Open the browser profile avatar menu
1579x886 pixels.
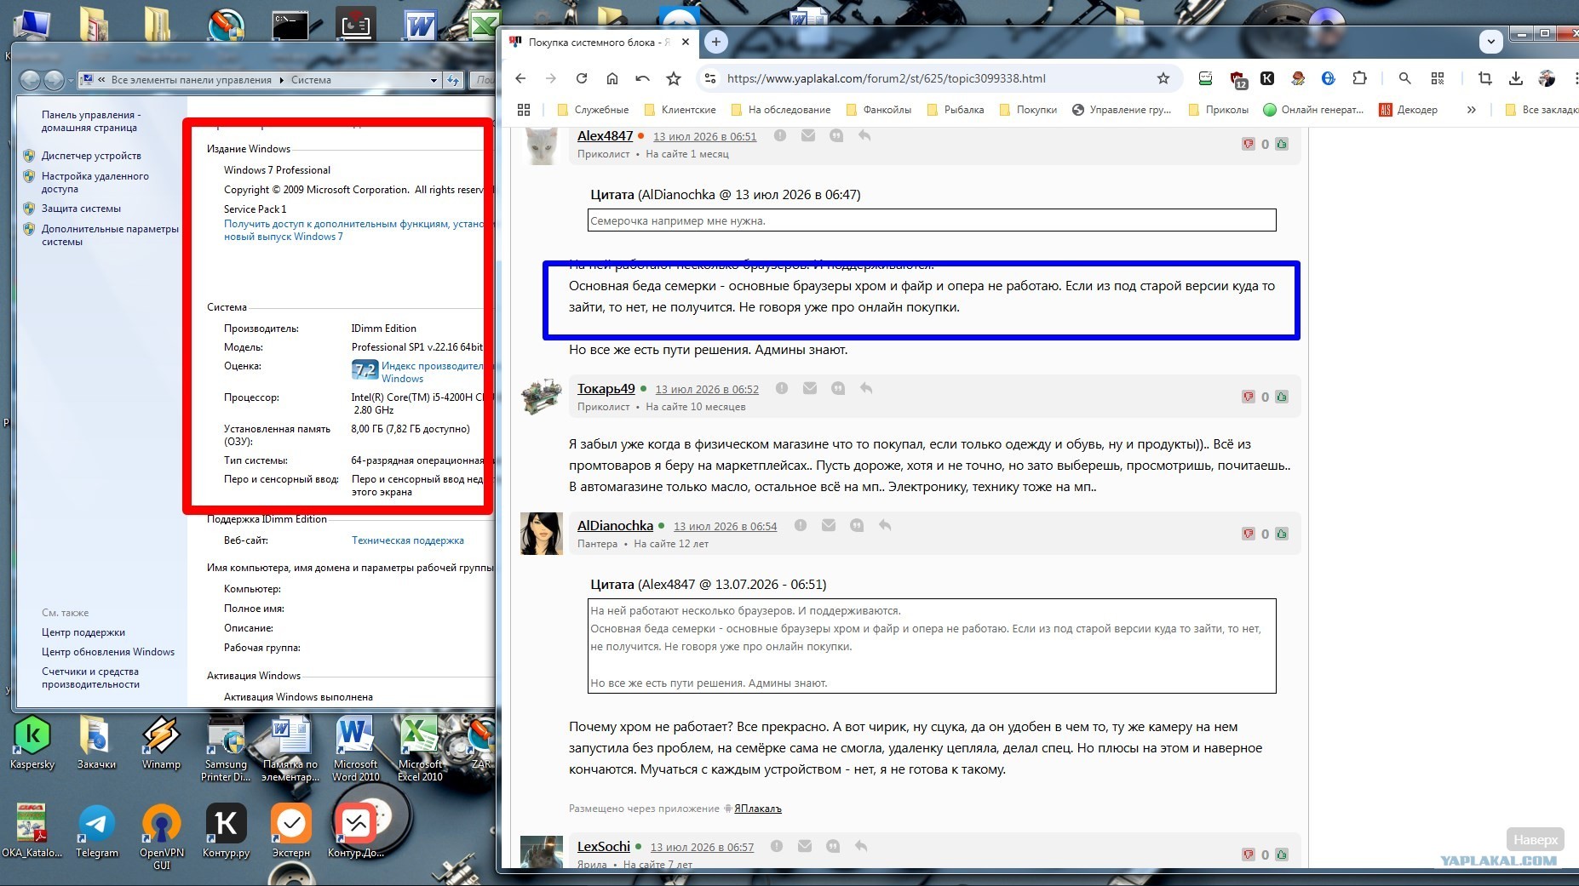tap(1547, 78)
